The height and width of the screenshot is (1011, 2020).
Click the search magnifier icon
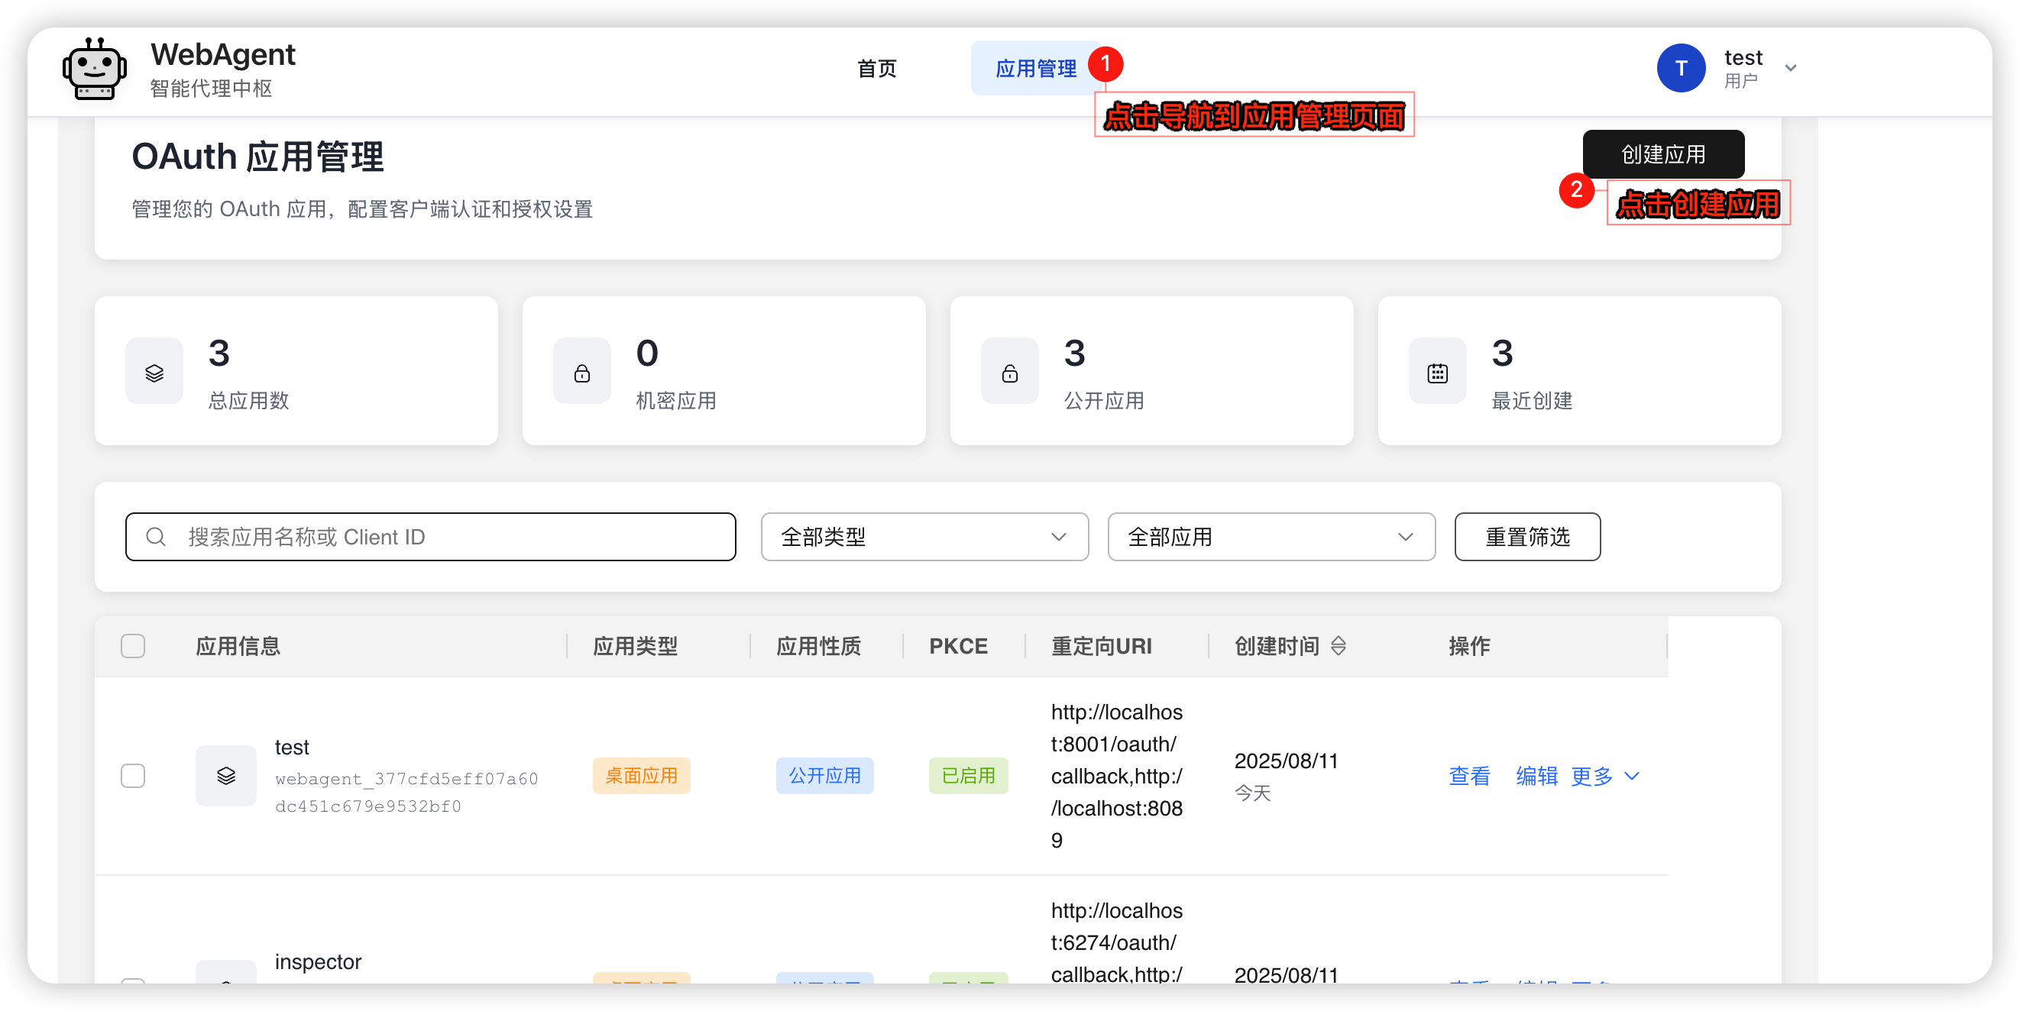[x=156, y=538]
